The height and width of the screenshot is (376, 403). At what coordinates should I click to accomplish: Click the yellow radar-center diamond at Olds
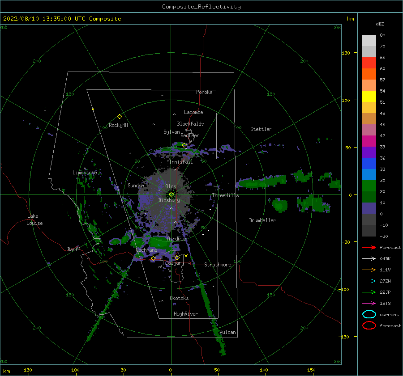(x=171, y=194)
